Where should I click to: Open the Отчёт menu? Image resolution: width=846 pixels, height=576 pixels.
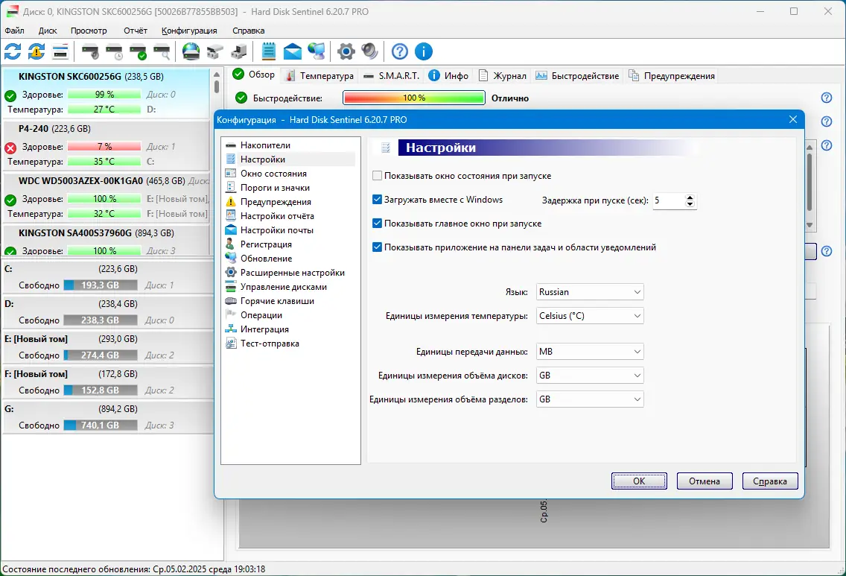tap(136, 31)
